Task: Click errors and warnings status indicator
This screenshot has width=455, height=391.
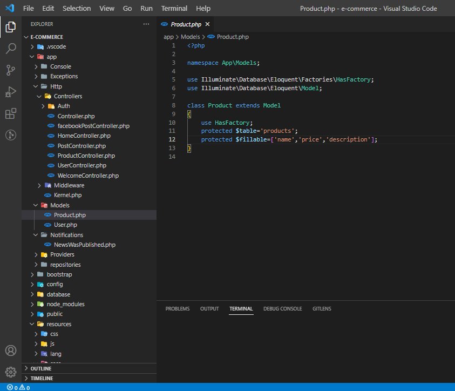Action: (x=18, y=387)
